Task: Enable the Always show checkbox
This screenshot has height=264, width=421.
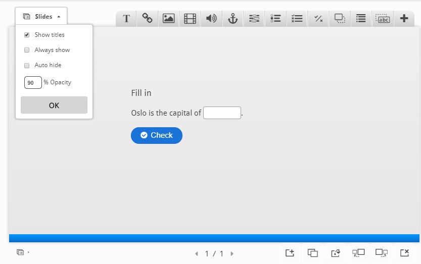Action: (27, 50)
